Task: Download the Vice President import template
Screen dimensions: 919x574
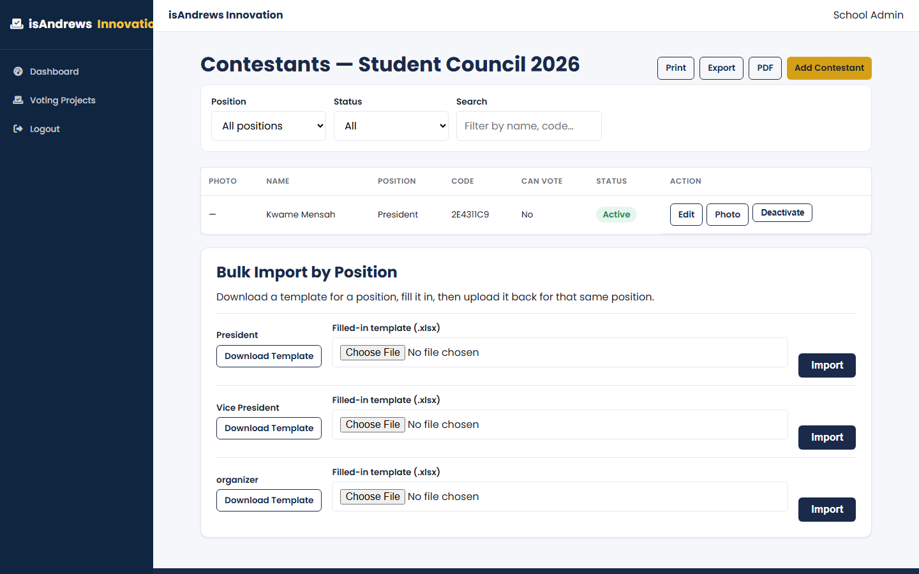Action: tap(269, 428)
